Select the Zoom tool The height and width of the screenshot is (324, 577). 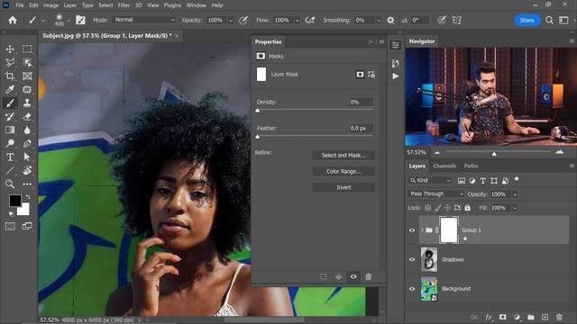click(x=10, y=184)
